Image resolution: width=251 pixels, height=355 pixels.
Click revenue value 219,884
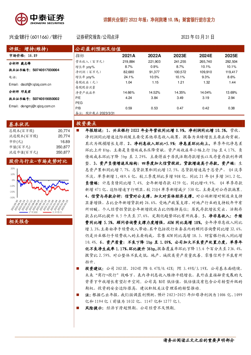click(129, 61)
